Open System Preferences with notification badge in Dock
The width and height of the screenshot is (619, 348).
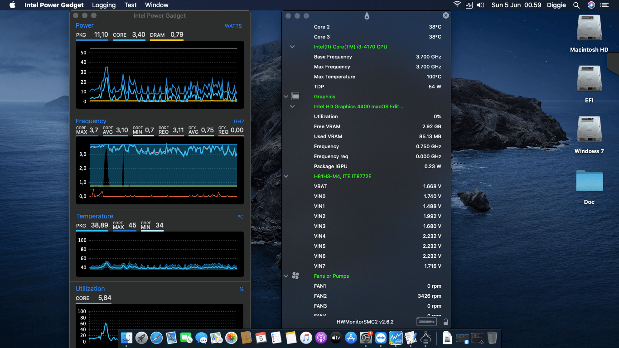(x=365, y=338)
